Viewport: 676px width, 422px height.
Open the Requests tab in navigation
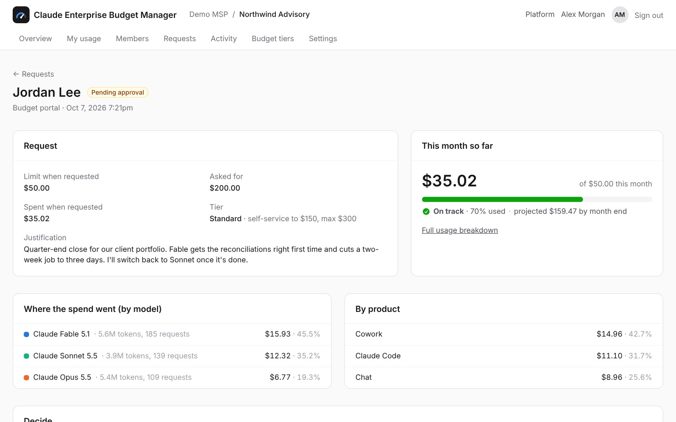[180, 39]
